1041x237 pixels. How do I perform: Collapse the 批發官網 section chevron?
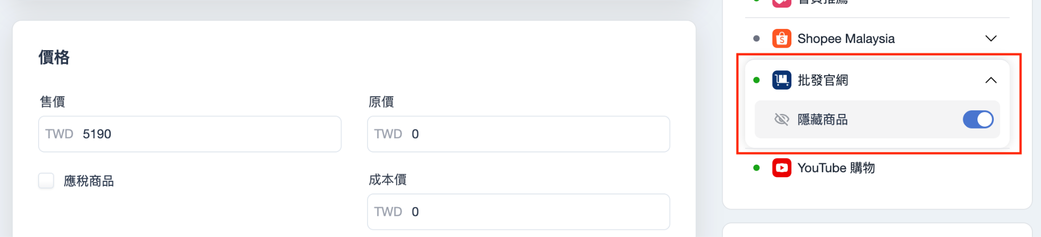(x=991, y=80)
